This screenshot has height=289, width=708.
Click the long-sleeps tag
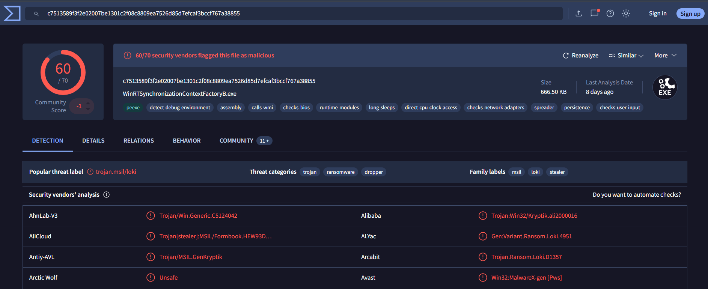pyautogui.click(x=382, y=108)
